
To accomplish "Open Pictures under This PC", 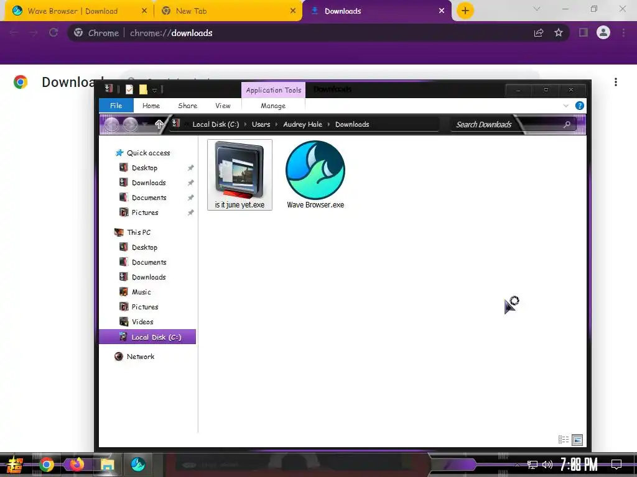I will point(145,307).
